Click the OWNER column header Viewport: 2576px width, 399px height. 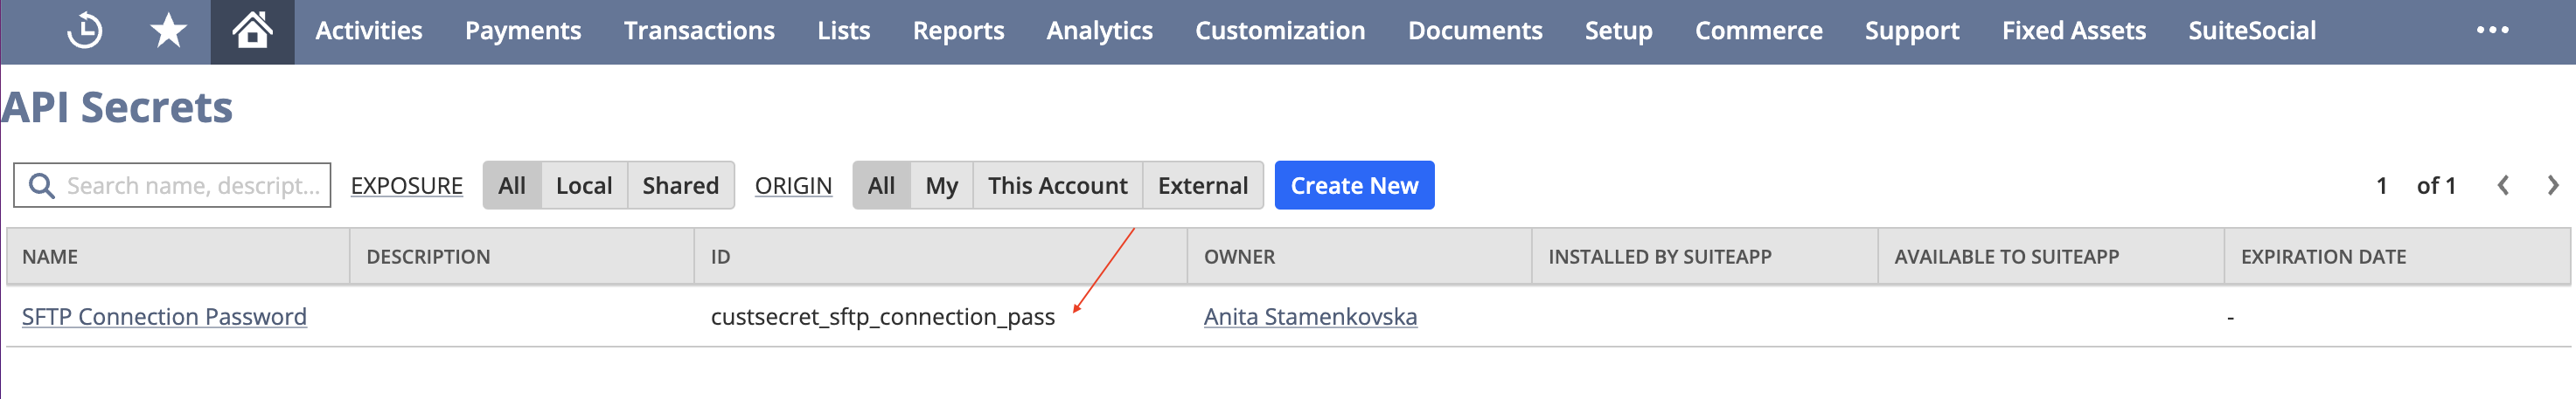(x=1360, y=257)
